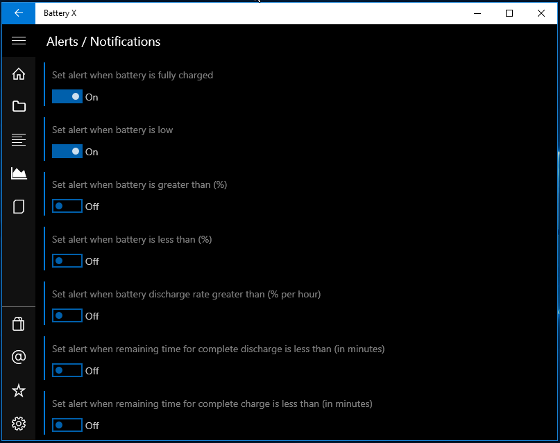The height and width of the screenshot is (443, 560).
Task: Open the text lines list icon
Action: pyautogui.click(x=19, y=139)
